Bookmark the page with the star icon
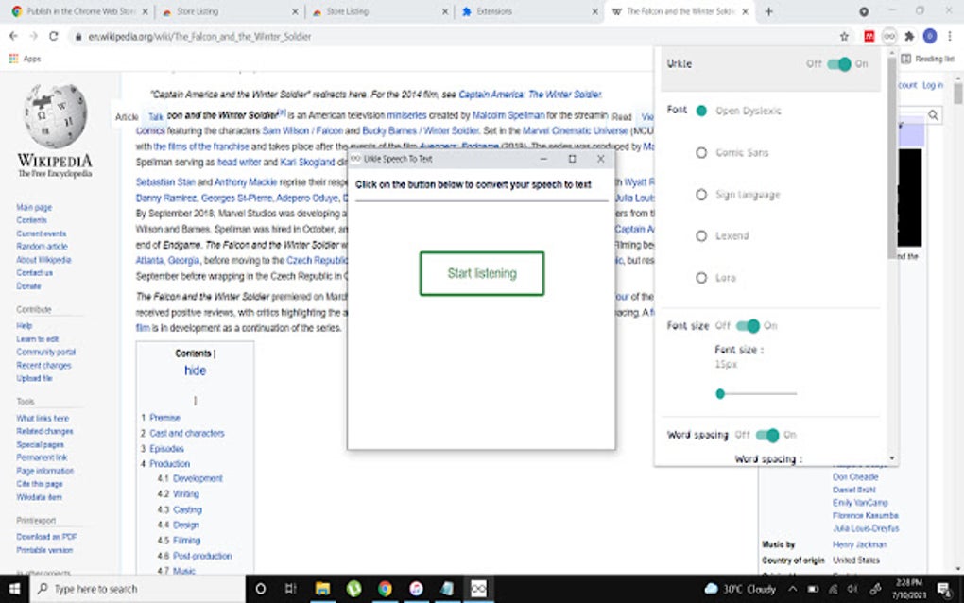 pos(845,36)
